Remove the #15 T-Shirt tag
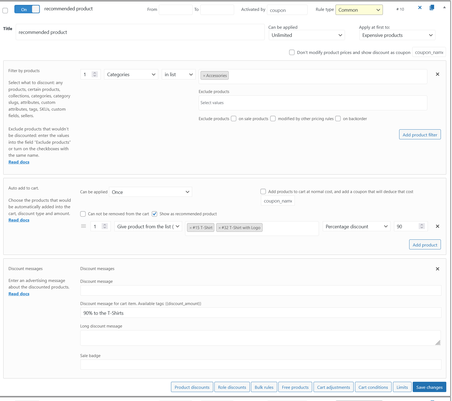This screenshot has width=452, height=401. (x=191, y=228)
